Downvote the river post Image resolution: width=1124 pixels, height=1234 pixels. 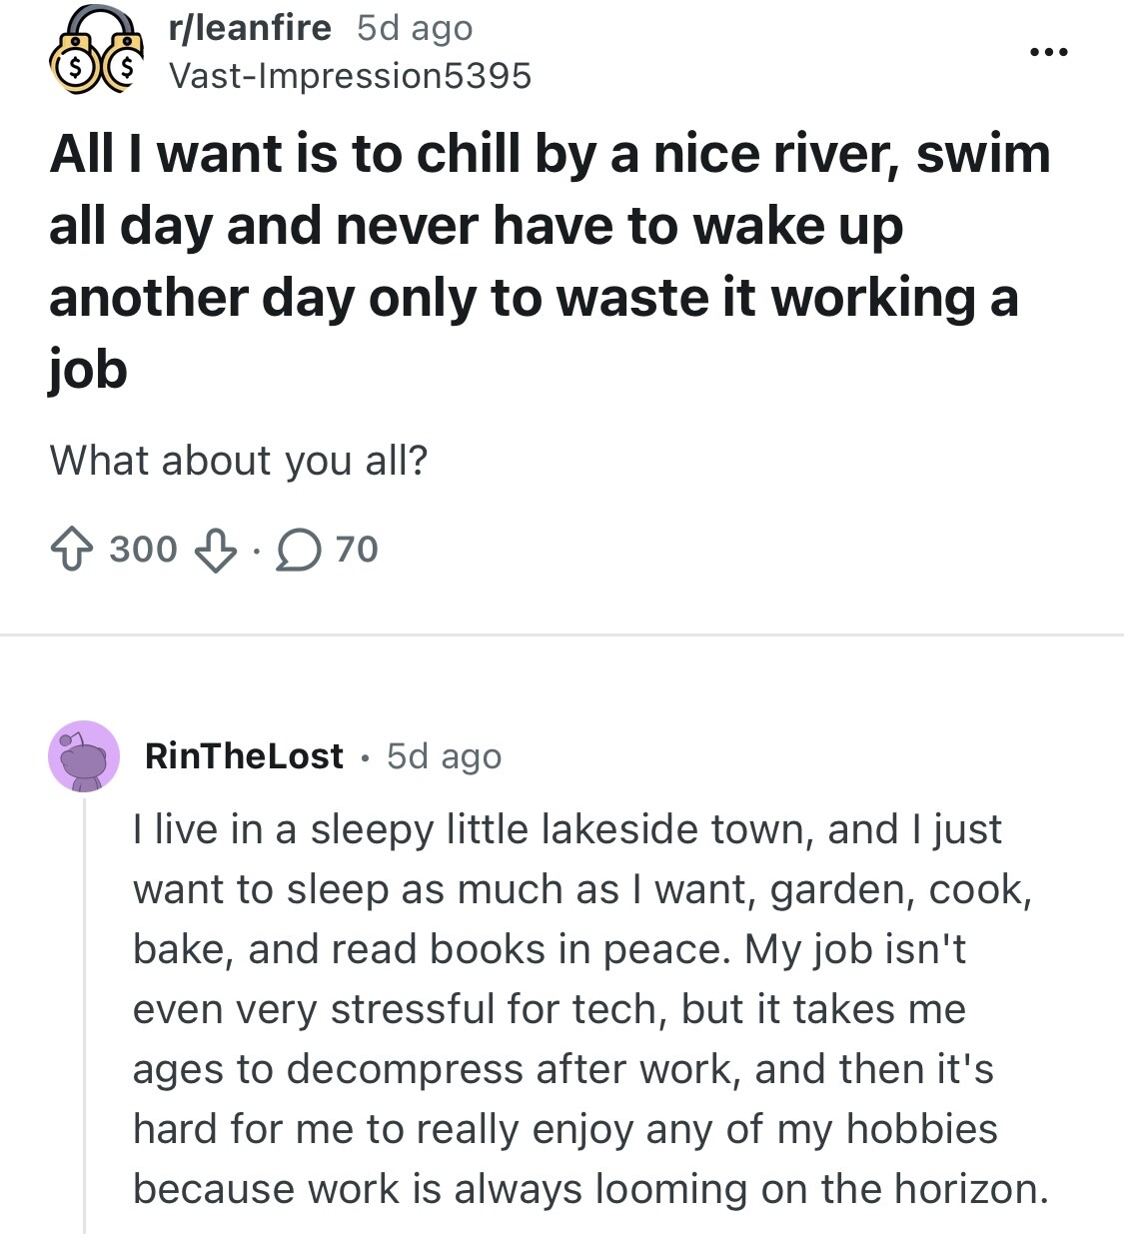[216, 550]
